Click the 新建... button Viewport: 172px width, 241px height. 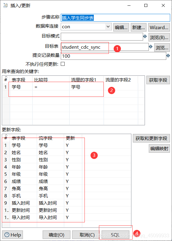pos(138,27)
